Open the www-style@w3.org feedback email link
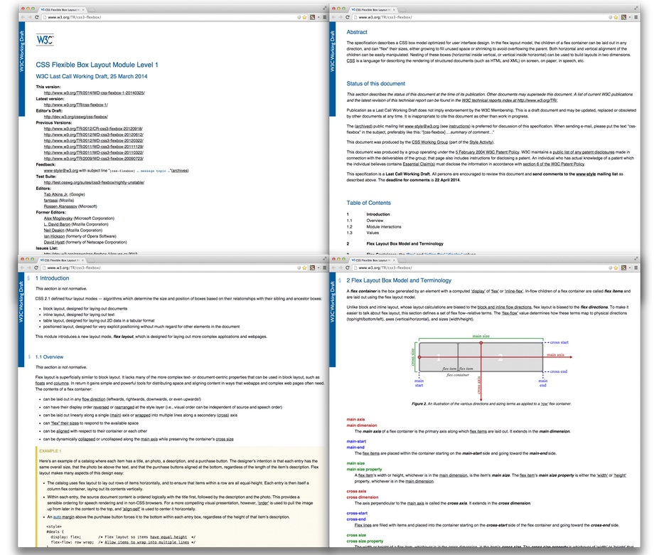654x555 pixels. point(61,170)
